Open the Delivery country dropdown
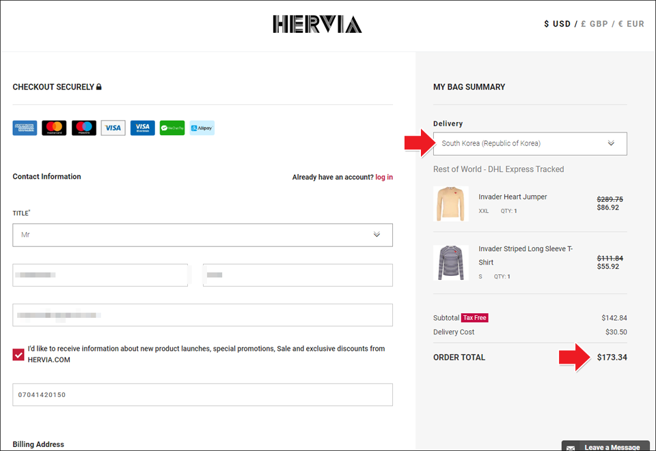The image size is (656, 451). 530,144
